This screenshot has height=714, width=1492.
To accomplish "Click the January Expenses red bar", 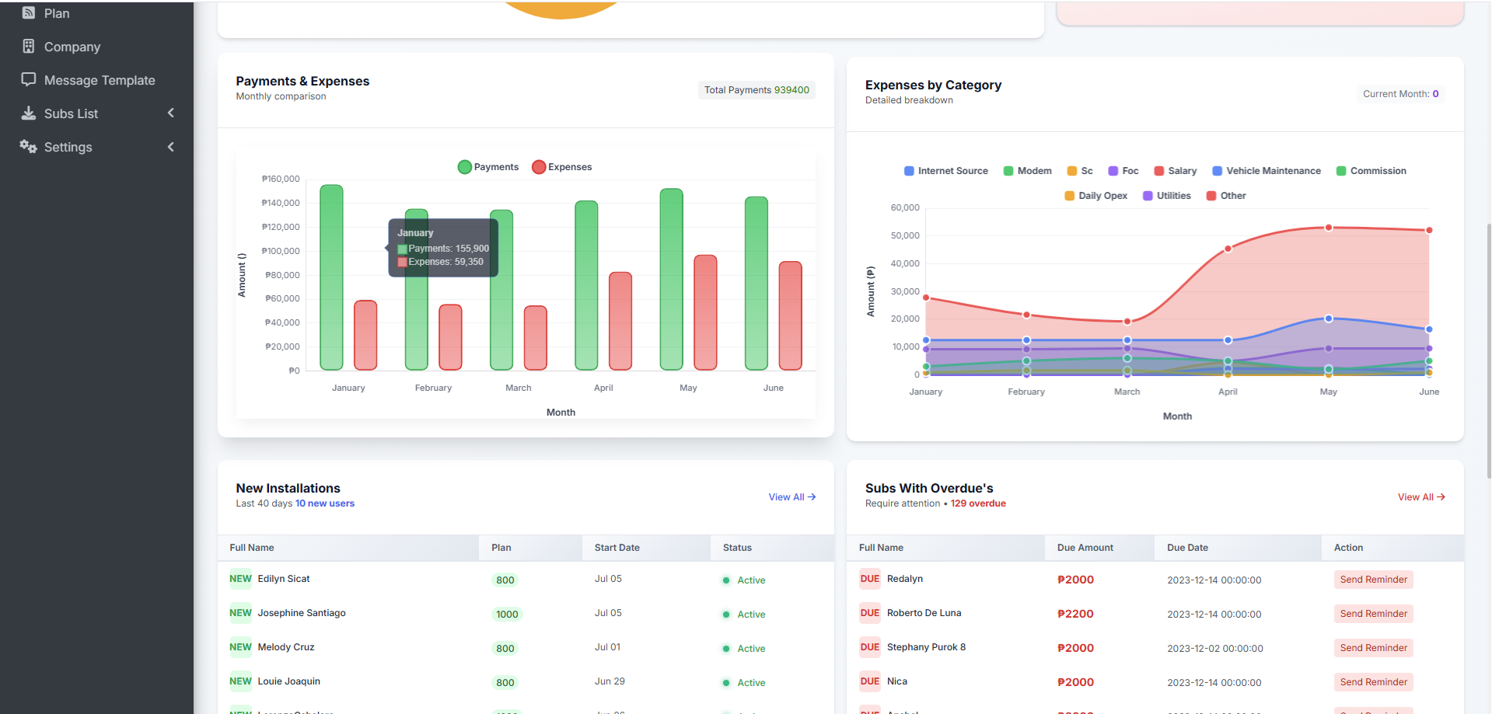I will click(x=365, y=335).
